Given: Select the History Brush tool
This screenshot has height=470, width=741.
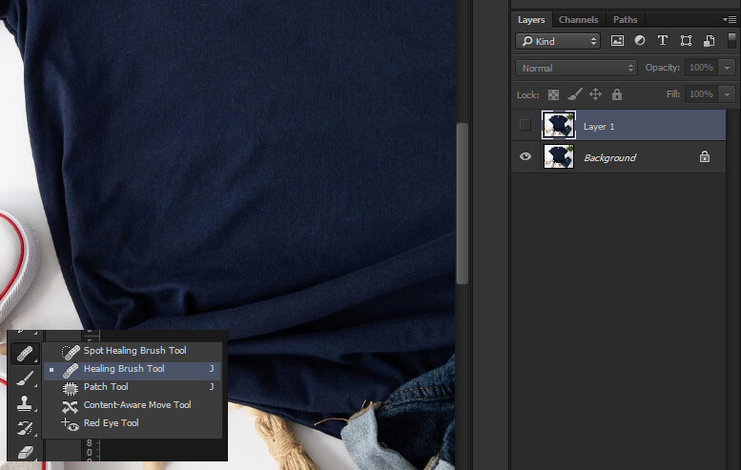Looking at the screenshot, I should 26,426.
